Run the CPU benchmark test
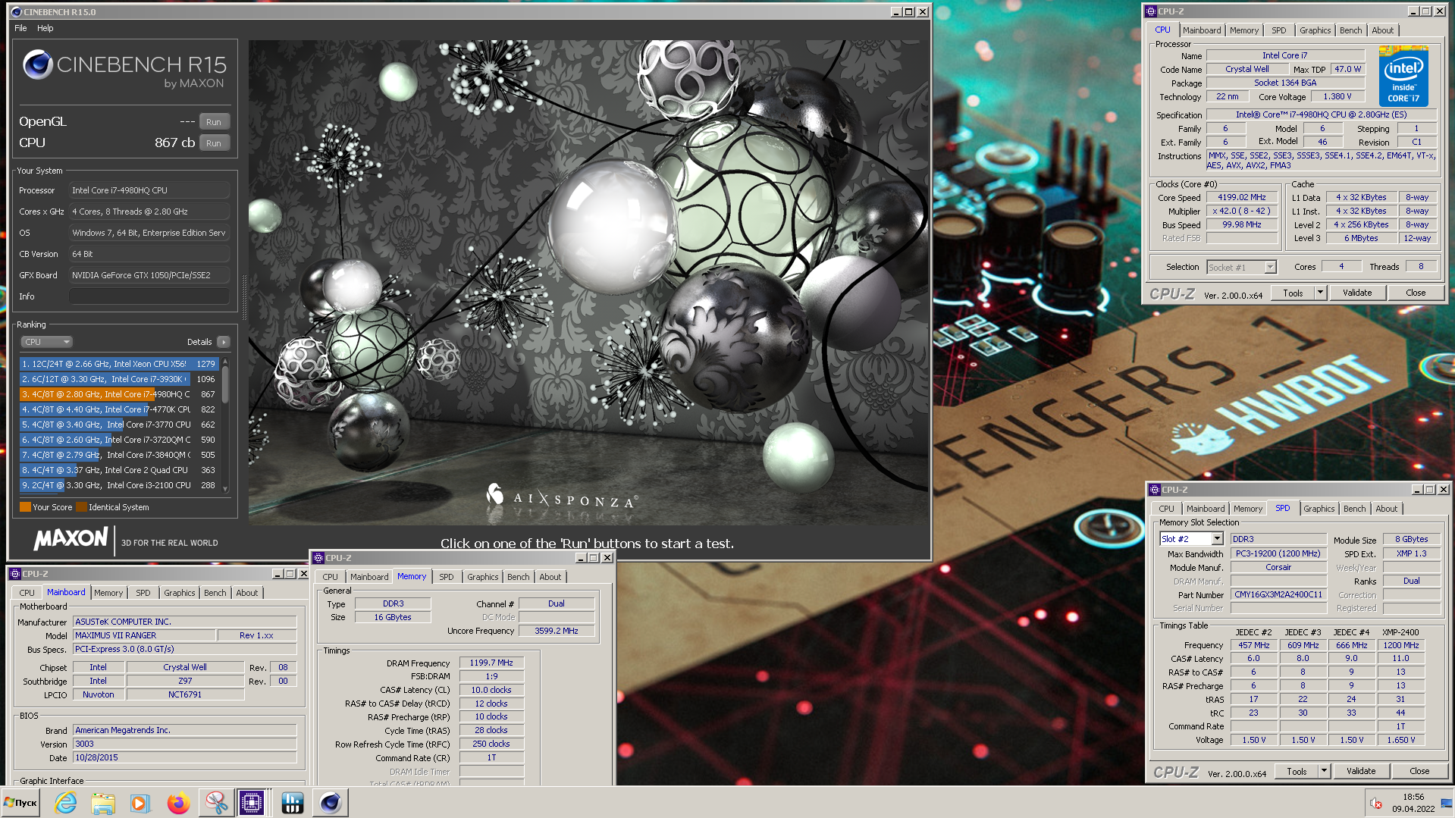 (214, 143)
